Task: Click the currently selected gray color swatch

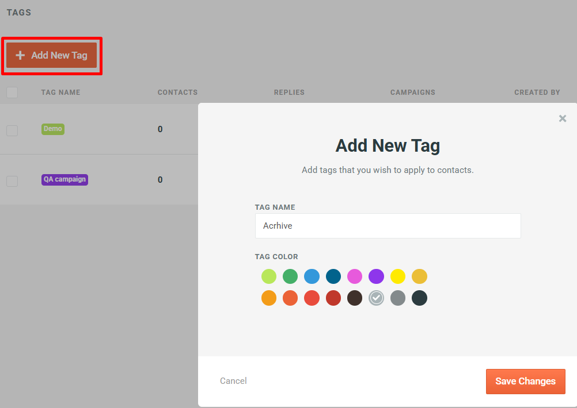Action: pos(376,298)
